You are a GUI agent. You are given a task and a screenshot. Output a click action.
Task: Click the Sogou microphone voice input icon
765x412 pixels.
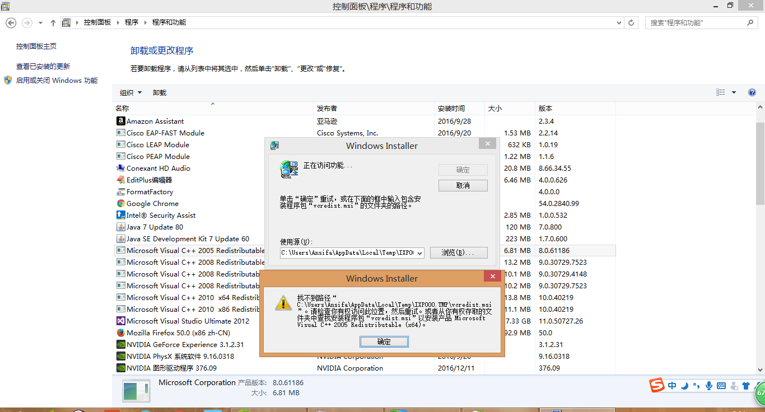(708, 386)
